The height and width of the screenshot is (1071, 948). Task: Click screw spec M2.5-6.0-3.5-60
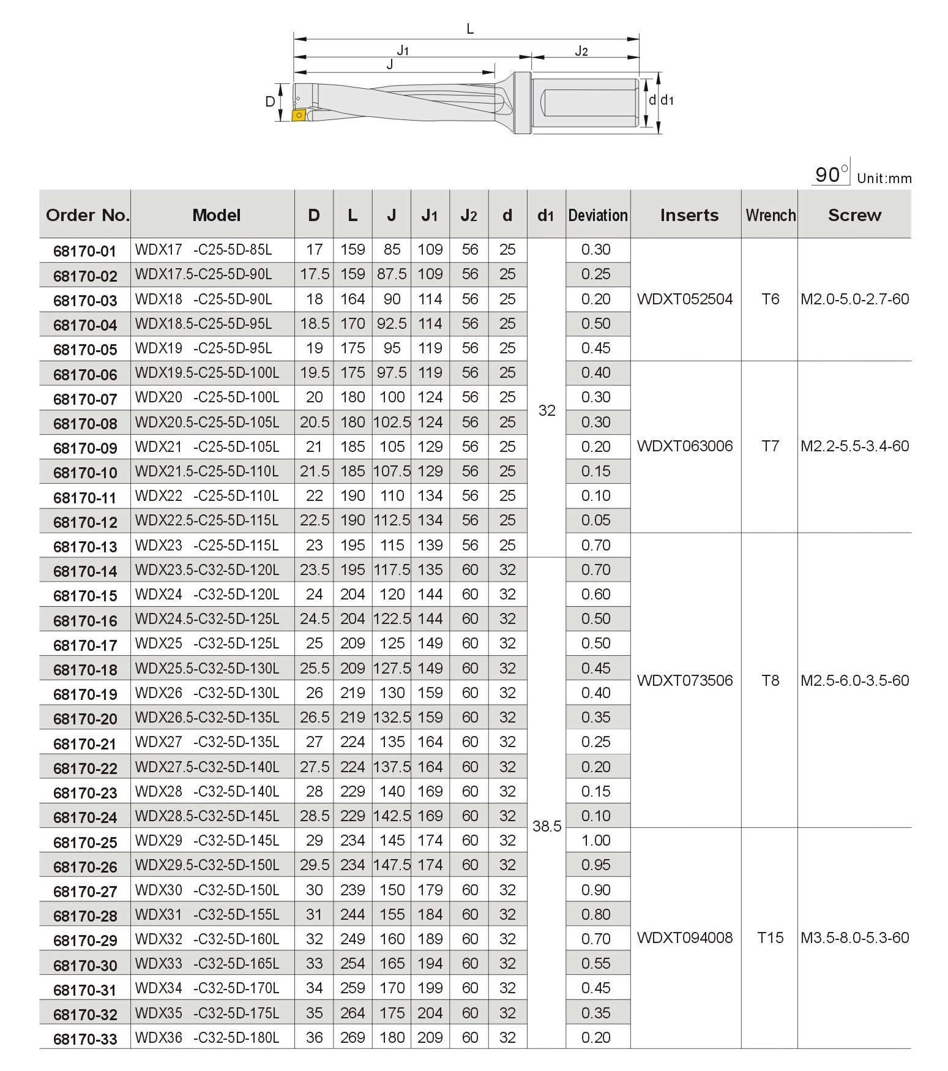pos(855,680)
